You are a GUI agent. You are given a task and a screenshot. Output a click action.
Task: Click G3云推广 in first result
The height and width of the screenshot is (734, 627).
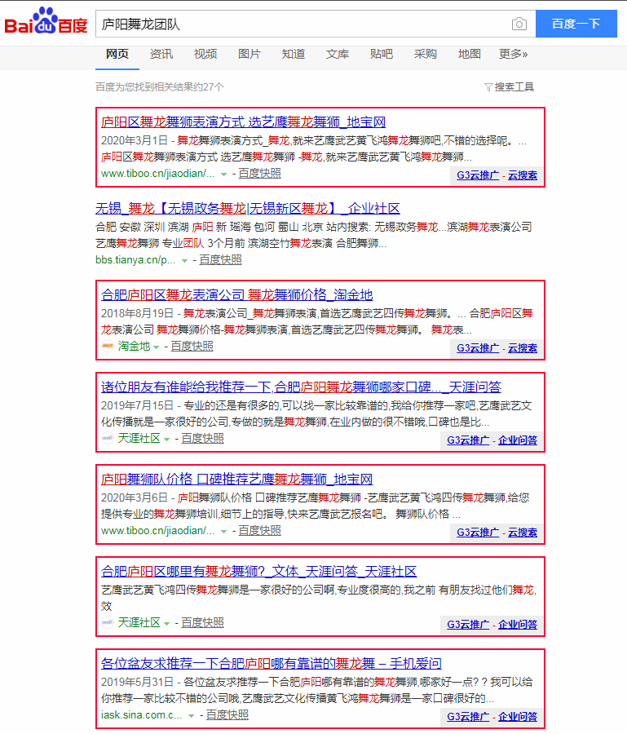pyautogui.click(x=478, y=175)
